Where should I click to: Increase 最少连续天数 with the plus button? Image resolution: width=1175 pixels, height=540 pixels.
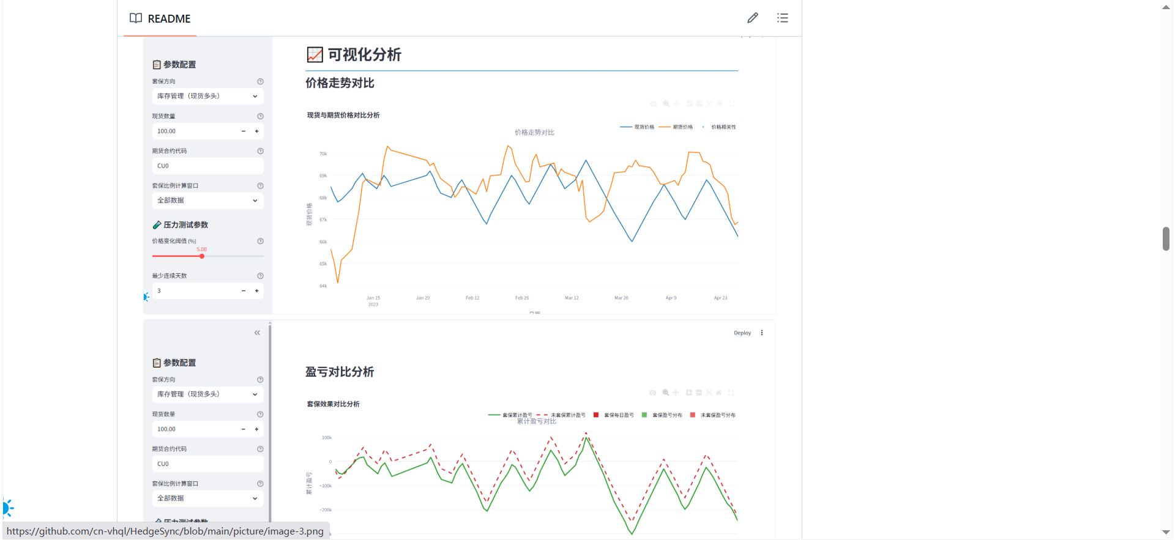click(256, 291)
